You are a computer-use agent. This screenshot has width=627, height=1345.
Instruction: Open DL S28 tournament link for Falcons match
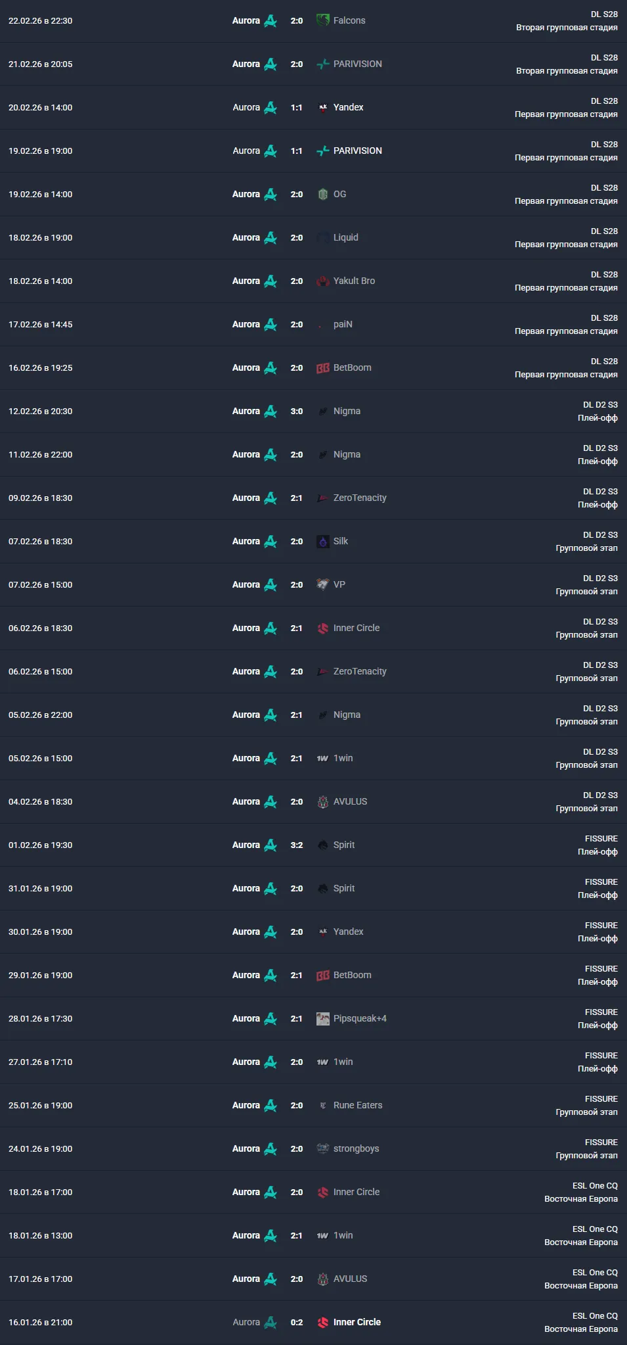604,14
